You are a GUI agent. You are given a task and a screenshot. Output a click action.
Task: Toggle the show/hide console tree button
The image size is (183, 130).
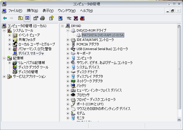[x=27, y=18]
